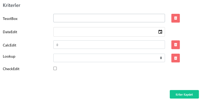Toggle CheckEdit via its label text
This screenshot has height=102, width=200.
[x=11, y=69]
